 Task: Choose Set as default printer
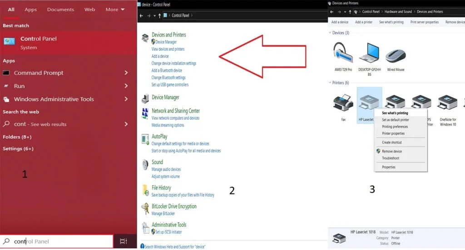tap(395, 120)
